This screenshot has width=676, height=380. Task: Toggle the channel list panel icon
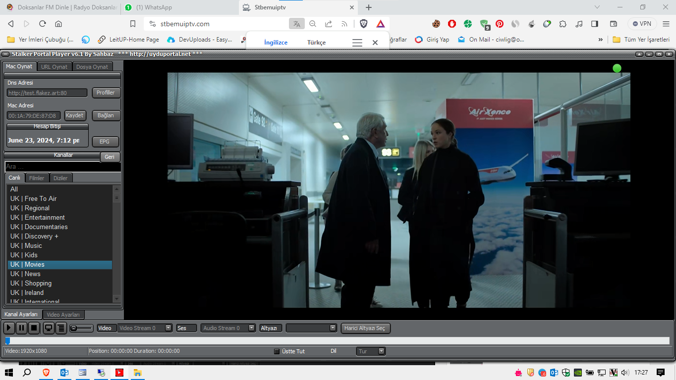tap(61, 328)
